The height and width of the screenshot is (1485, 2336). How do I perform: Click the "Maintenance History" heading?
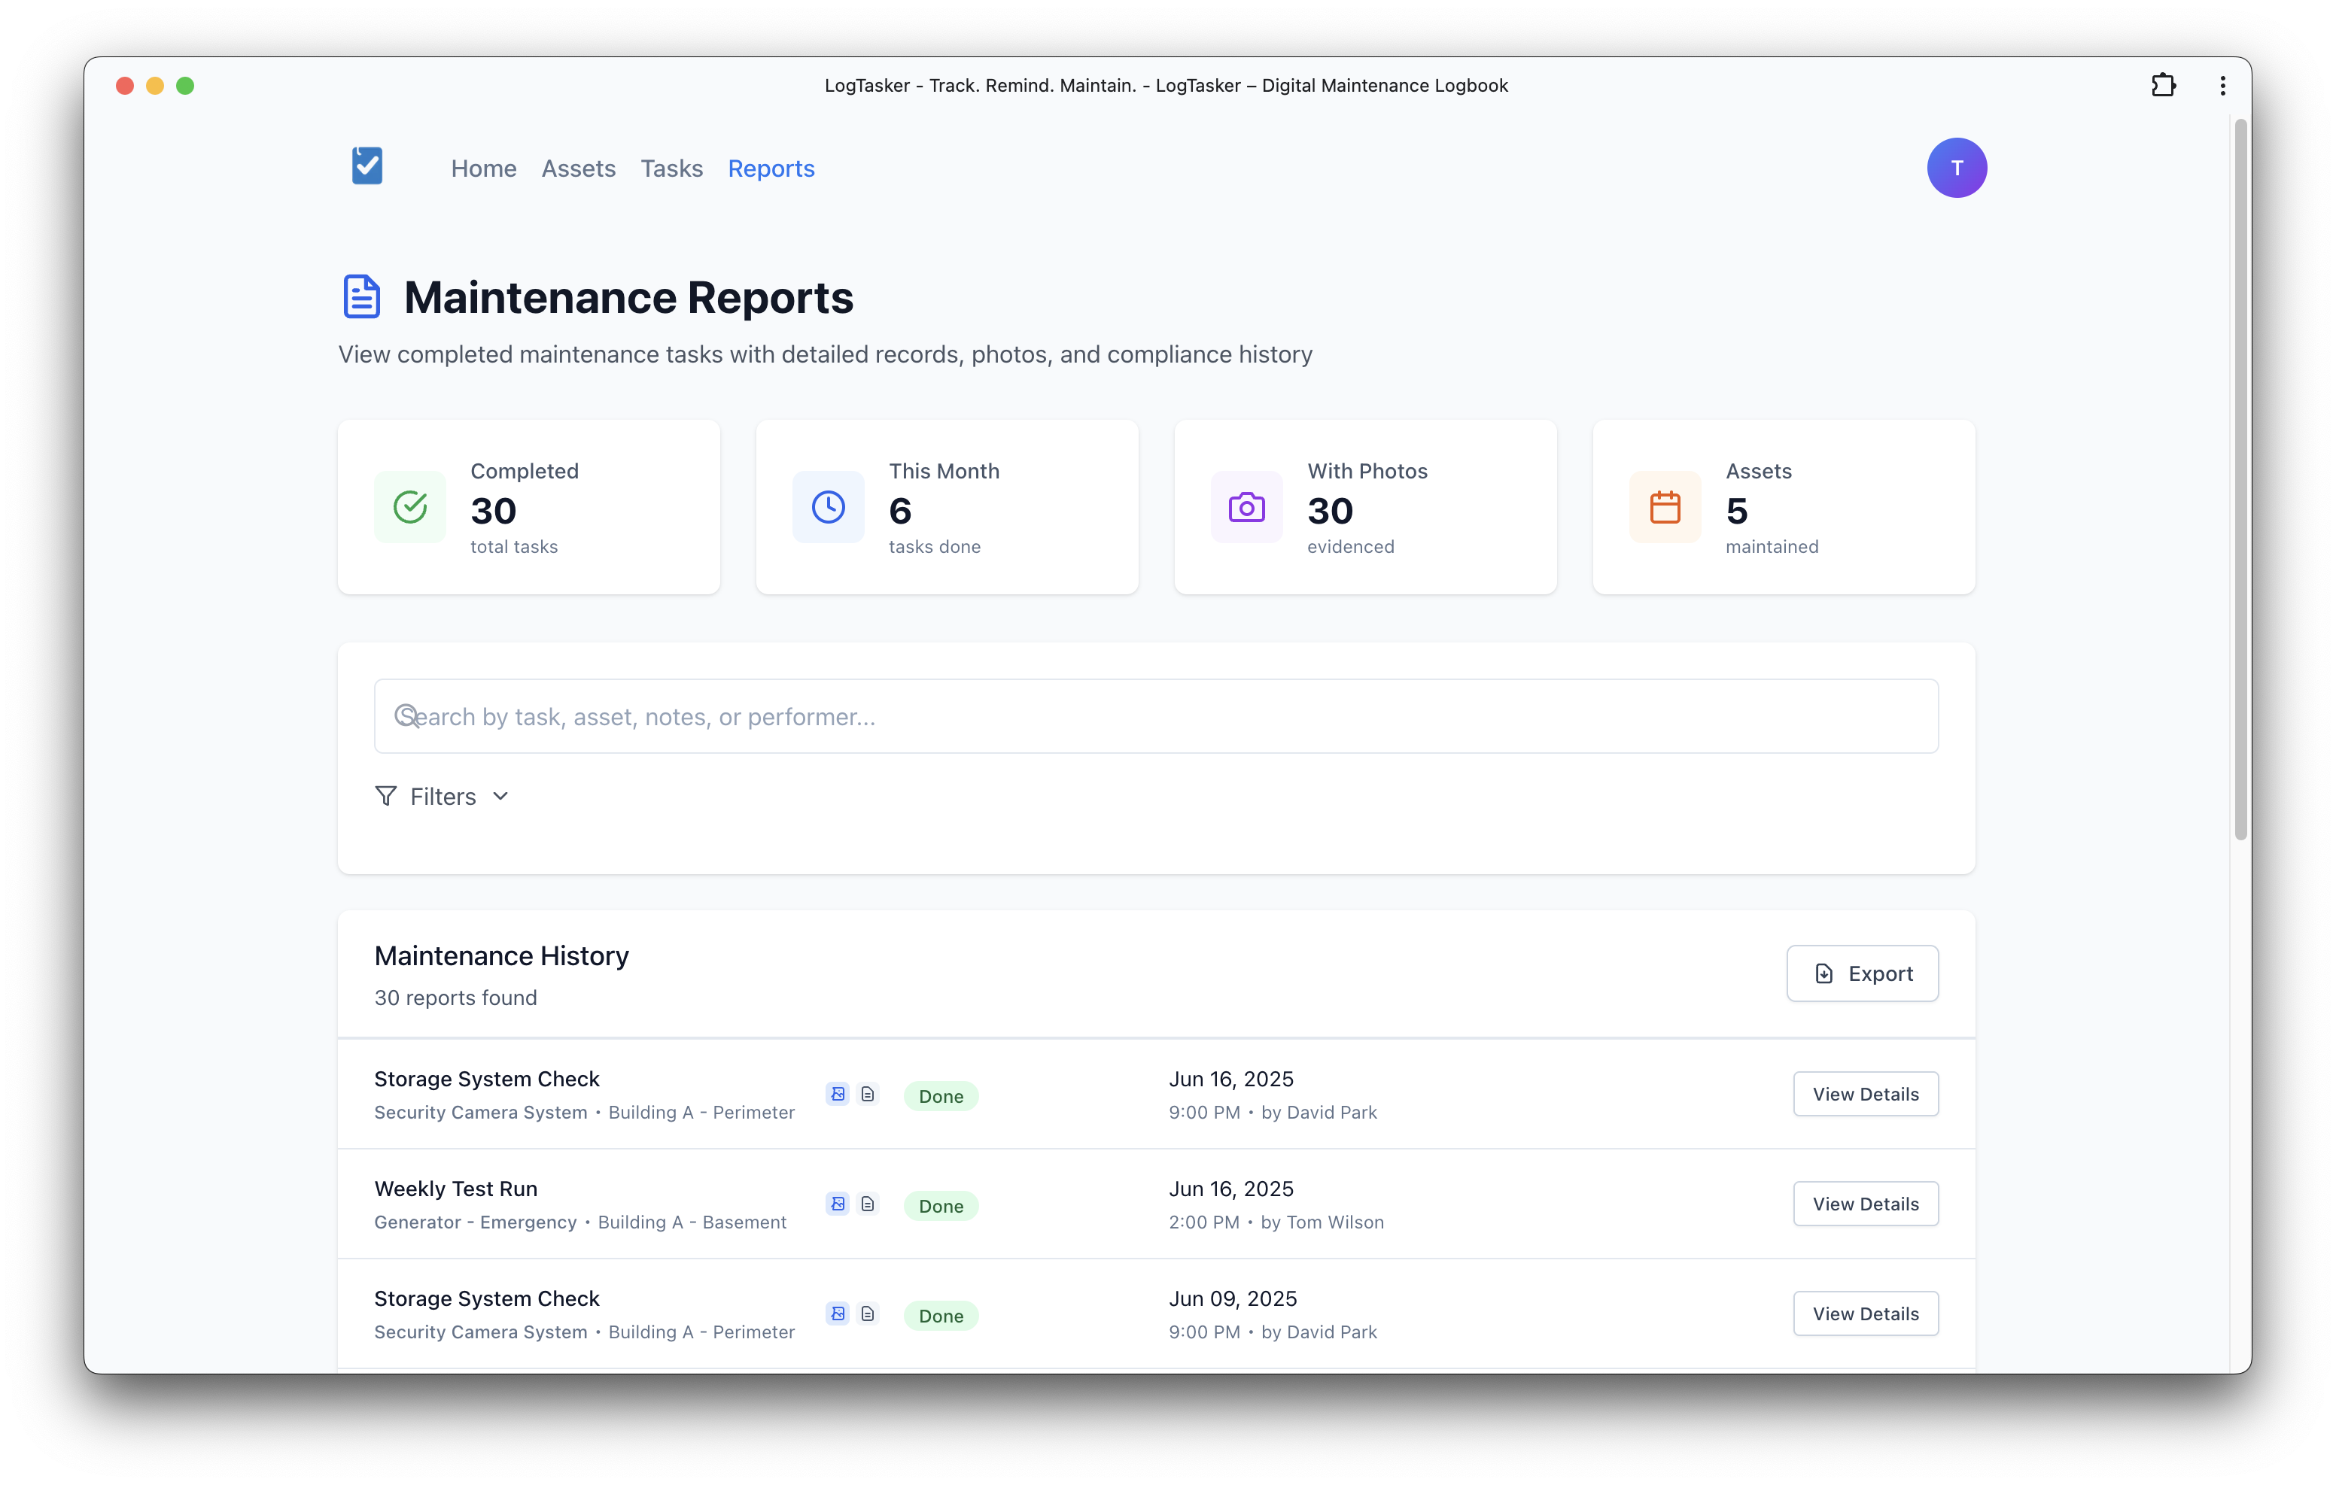click(501, 955)
